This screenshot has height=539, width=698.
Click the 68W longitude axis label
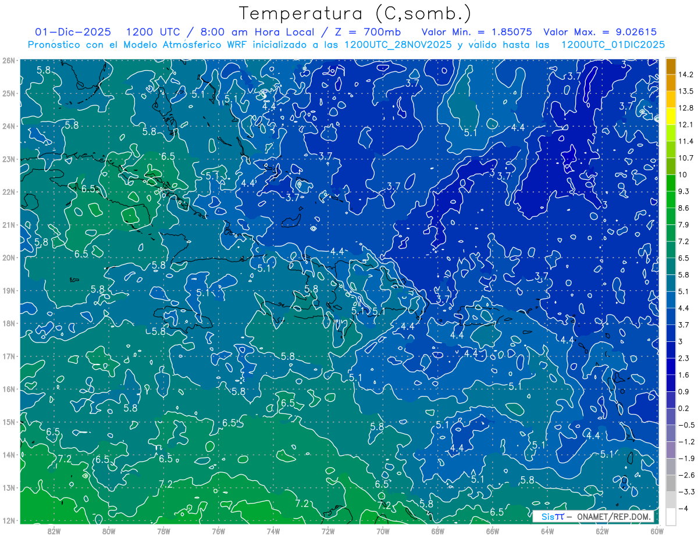coord(437,531)
